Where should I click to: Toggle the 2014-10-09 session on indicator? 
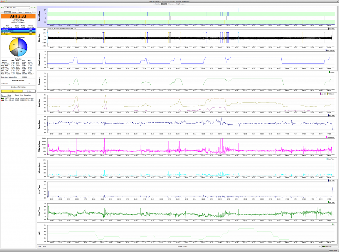(2, 98)
